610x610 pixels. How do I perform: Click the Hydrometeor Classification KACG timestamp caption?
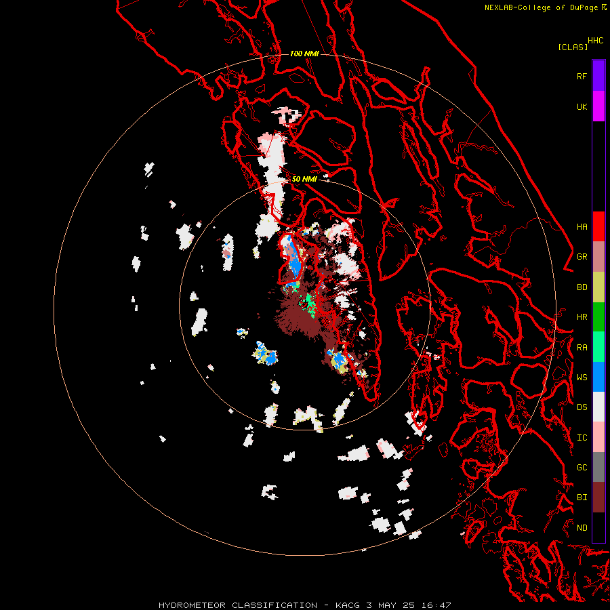point(304,605)
